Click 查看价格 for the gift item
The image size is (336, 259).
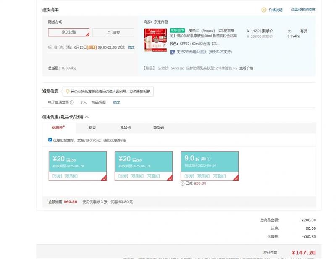pyautogui.click(x=246, y=68)
